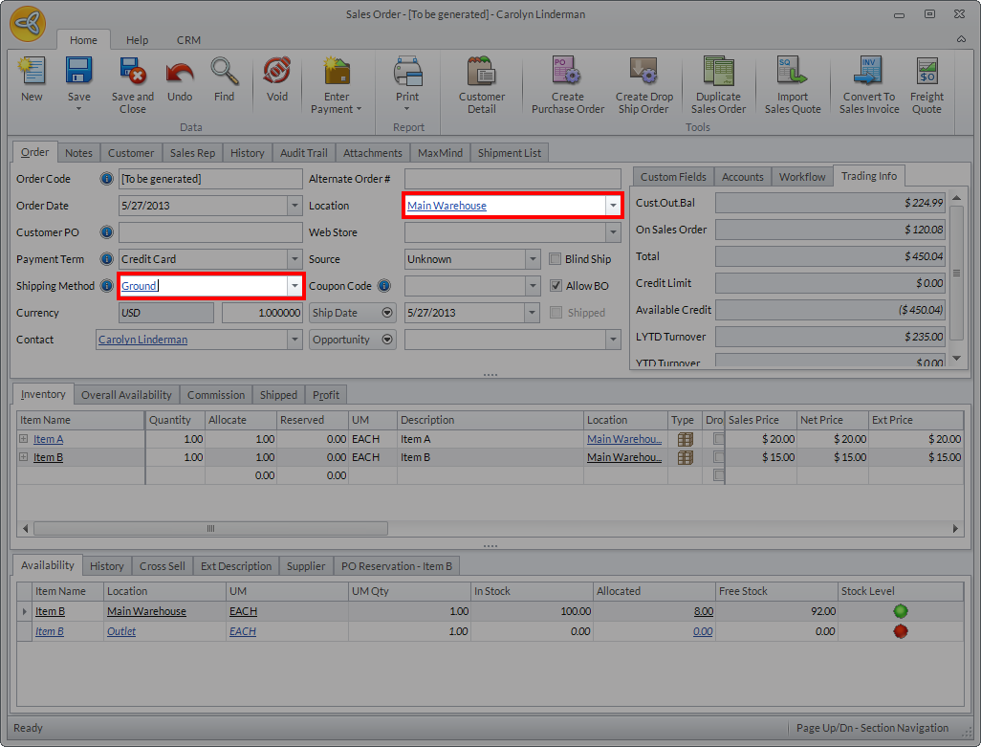Expand the Item A row
This screenshot has width=981, height=747.
[24, 439]
